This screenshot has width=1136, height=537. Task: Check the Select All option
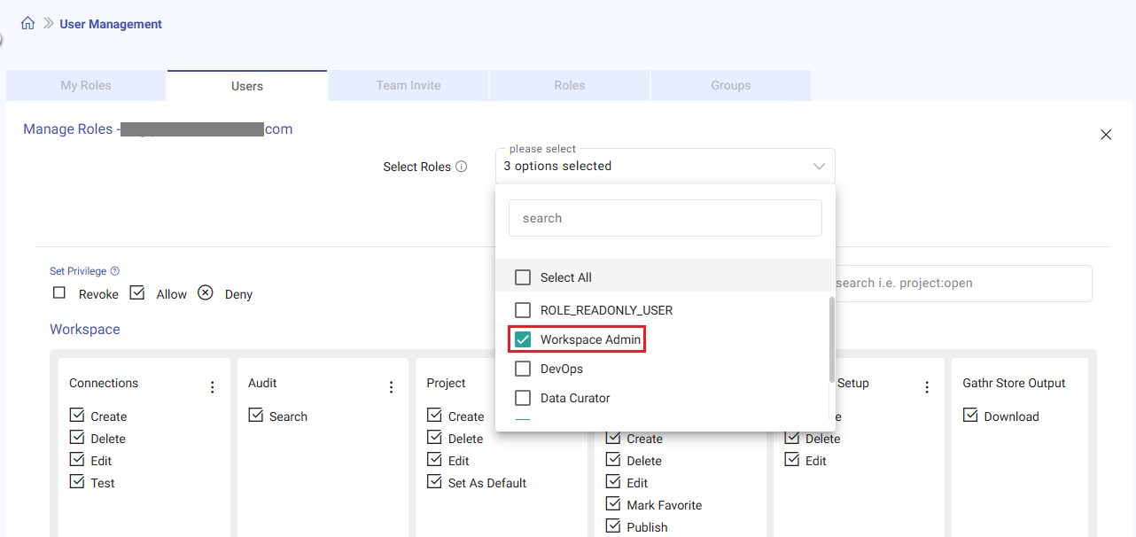pyautogui.click(x=523, y=277)
